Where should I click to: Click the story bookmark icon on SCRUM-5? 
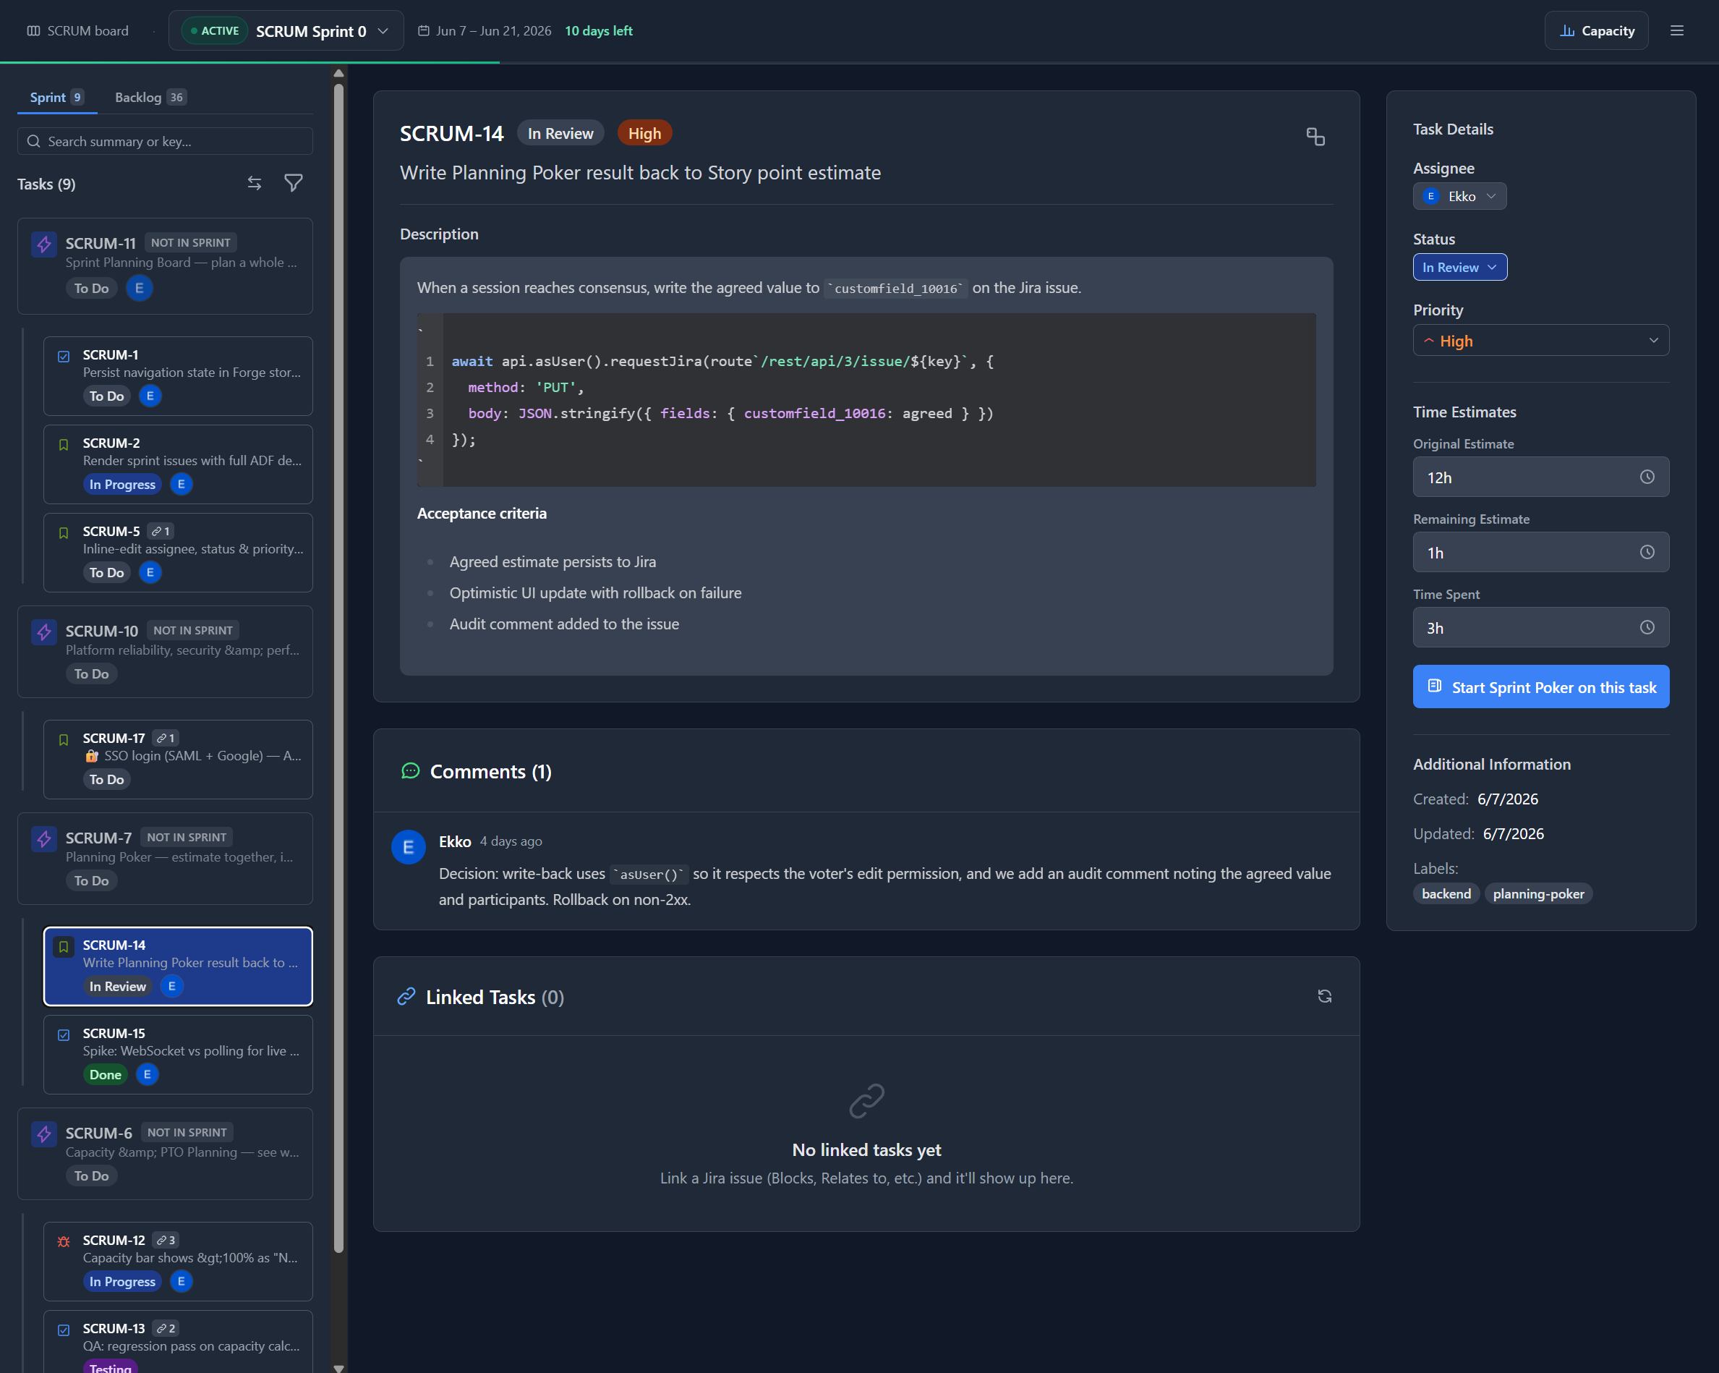[64, 532]
